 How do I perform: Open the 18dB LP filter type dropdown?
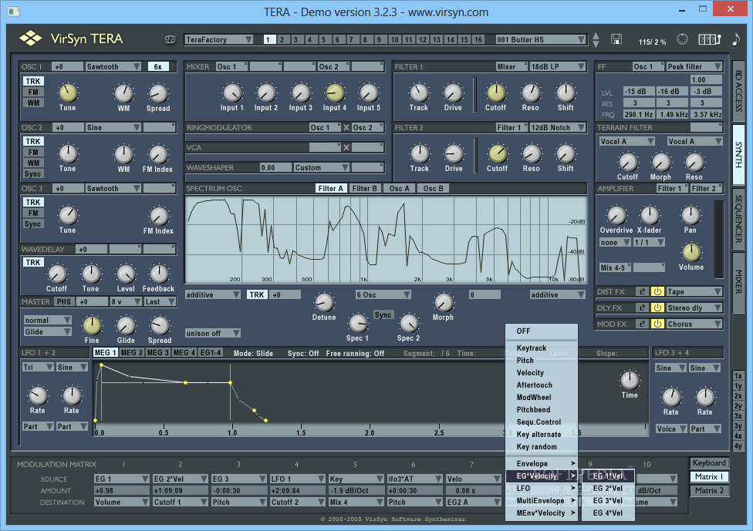tap(558, 67)
